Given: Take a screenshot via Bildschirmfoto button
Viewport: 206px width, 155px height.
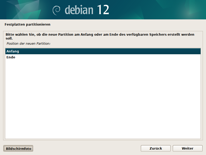Looking at the screenshot, I should pyautogui.click(x=18, y=148).
